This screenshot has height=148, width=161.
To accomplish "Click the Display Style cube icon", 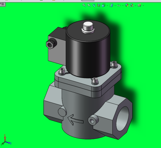I will [111, 5].
